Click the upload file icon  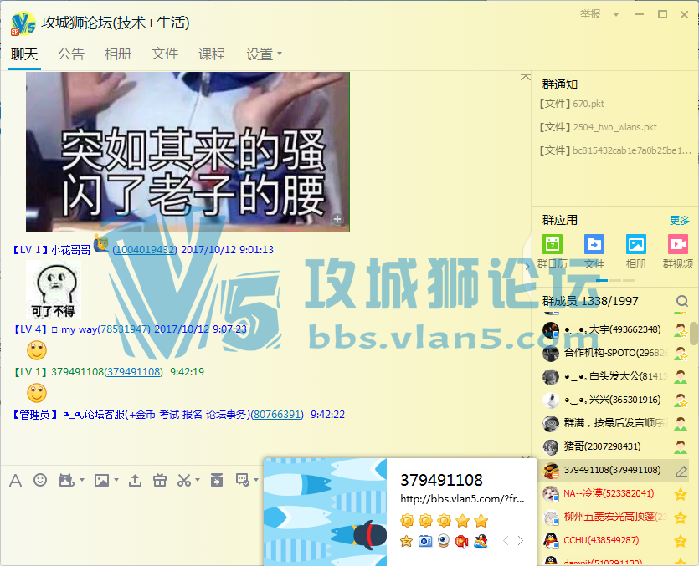pos(135,480)
